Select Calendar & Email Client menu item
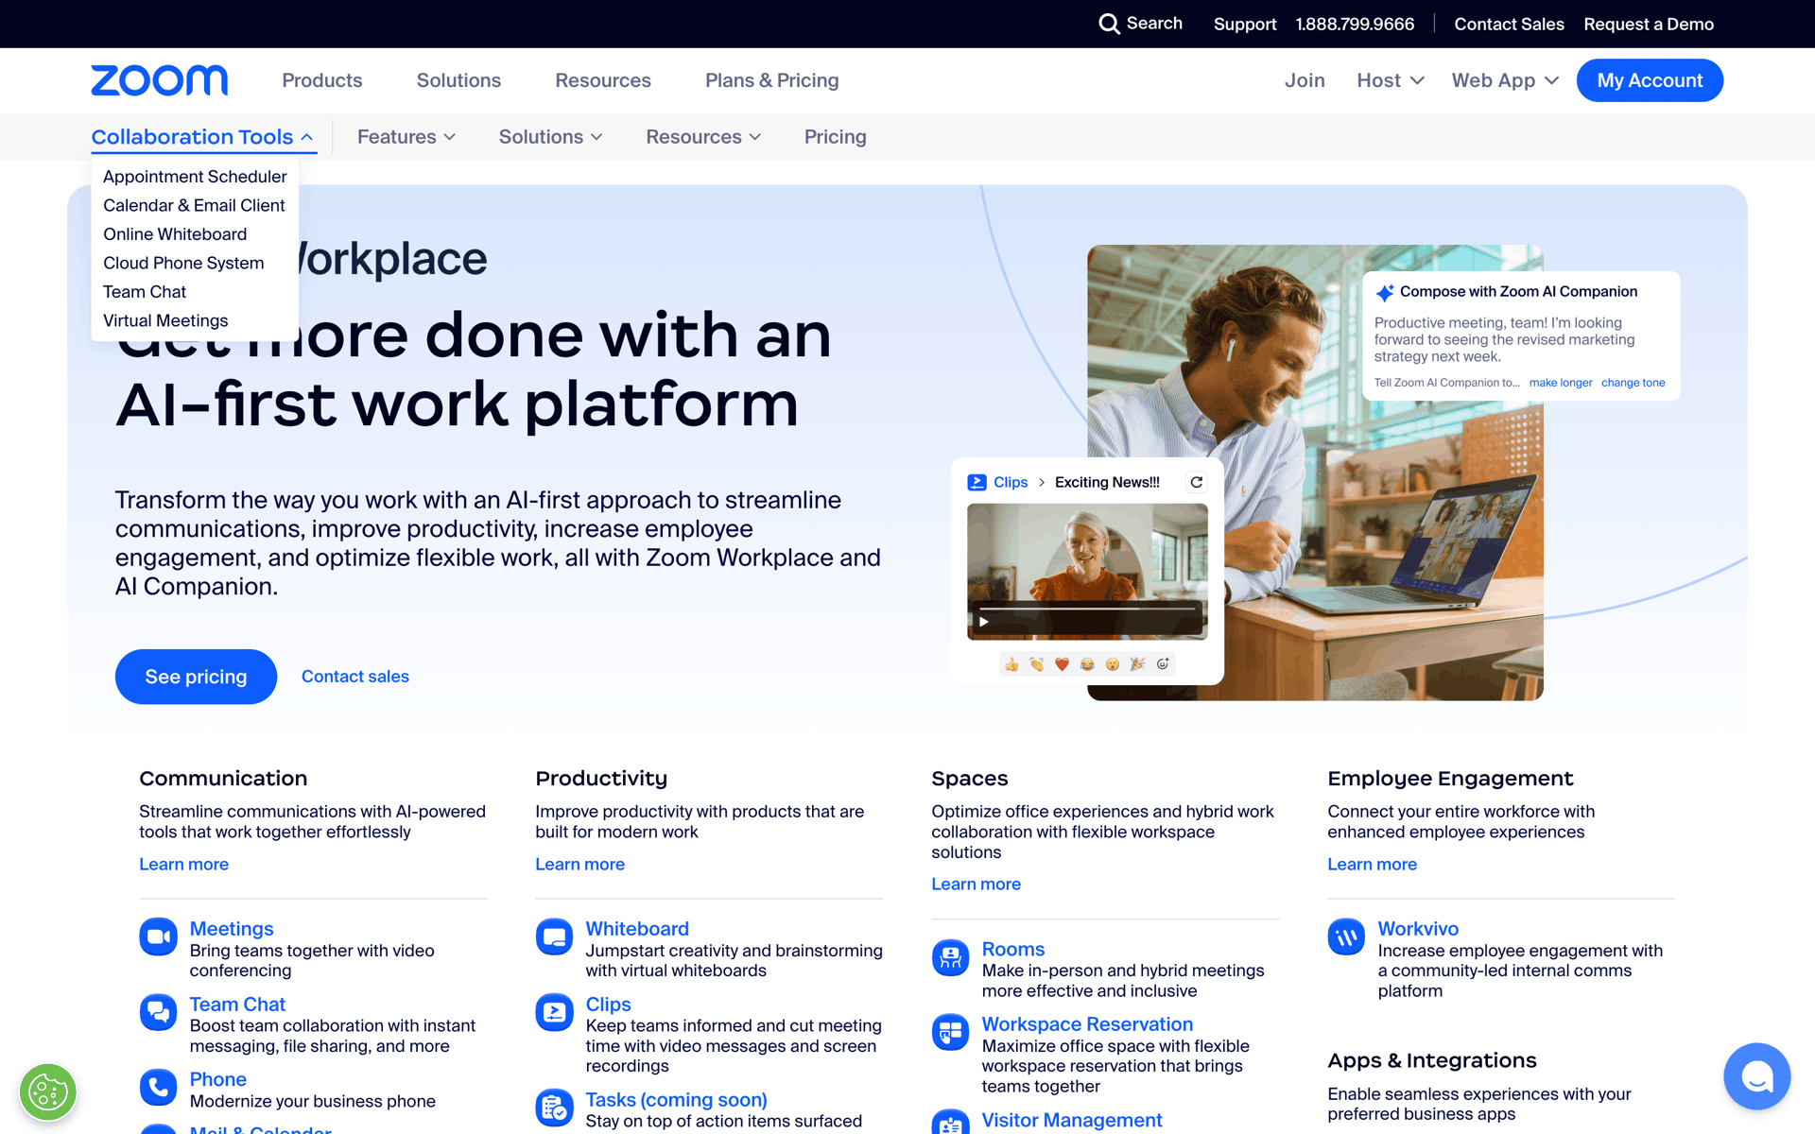The width and height of the screenshot is (1815, 1134). (194, 205)
